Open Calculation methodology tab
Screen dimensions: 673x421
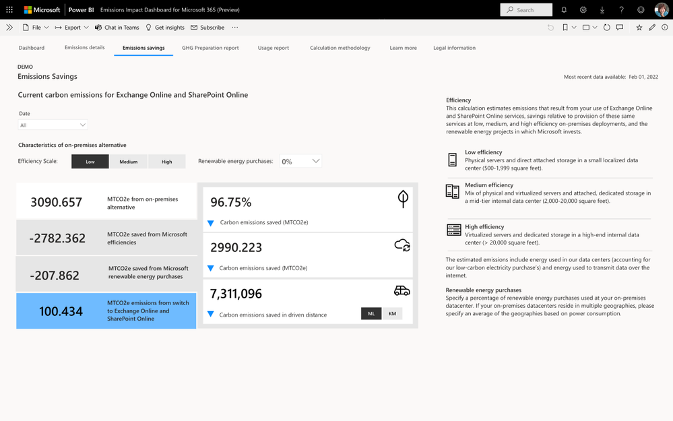[x=340, y=48]
